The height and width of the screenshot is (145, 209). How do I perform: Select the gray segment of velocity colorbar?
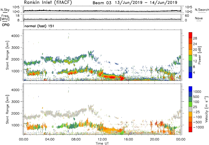point(190,109)
